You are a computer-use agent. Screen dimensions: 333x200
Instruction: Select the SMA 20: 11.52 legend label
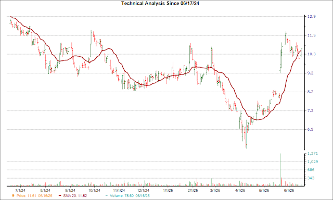pyautogui.click(x=74, y=196)
